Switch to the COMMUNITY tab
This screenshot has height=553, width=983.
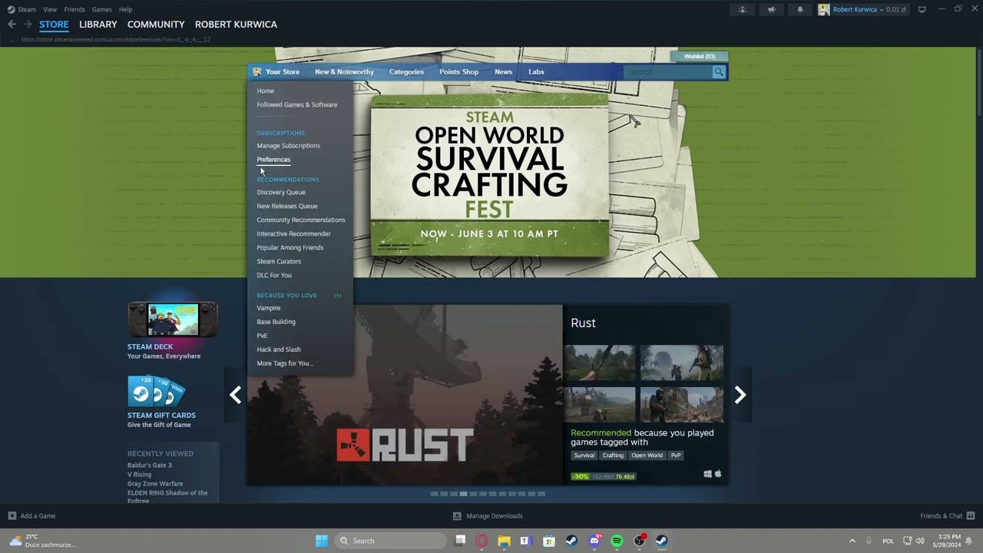click(156, 25)
